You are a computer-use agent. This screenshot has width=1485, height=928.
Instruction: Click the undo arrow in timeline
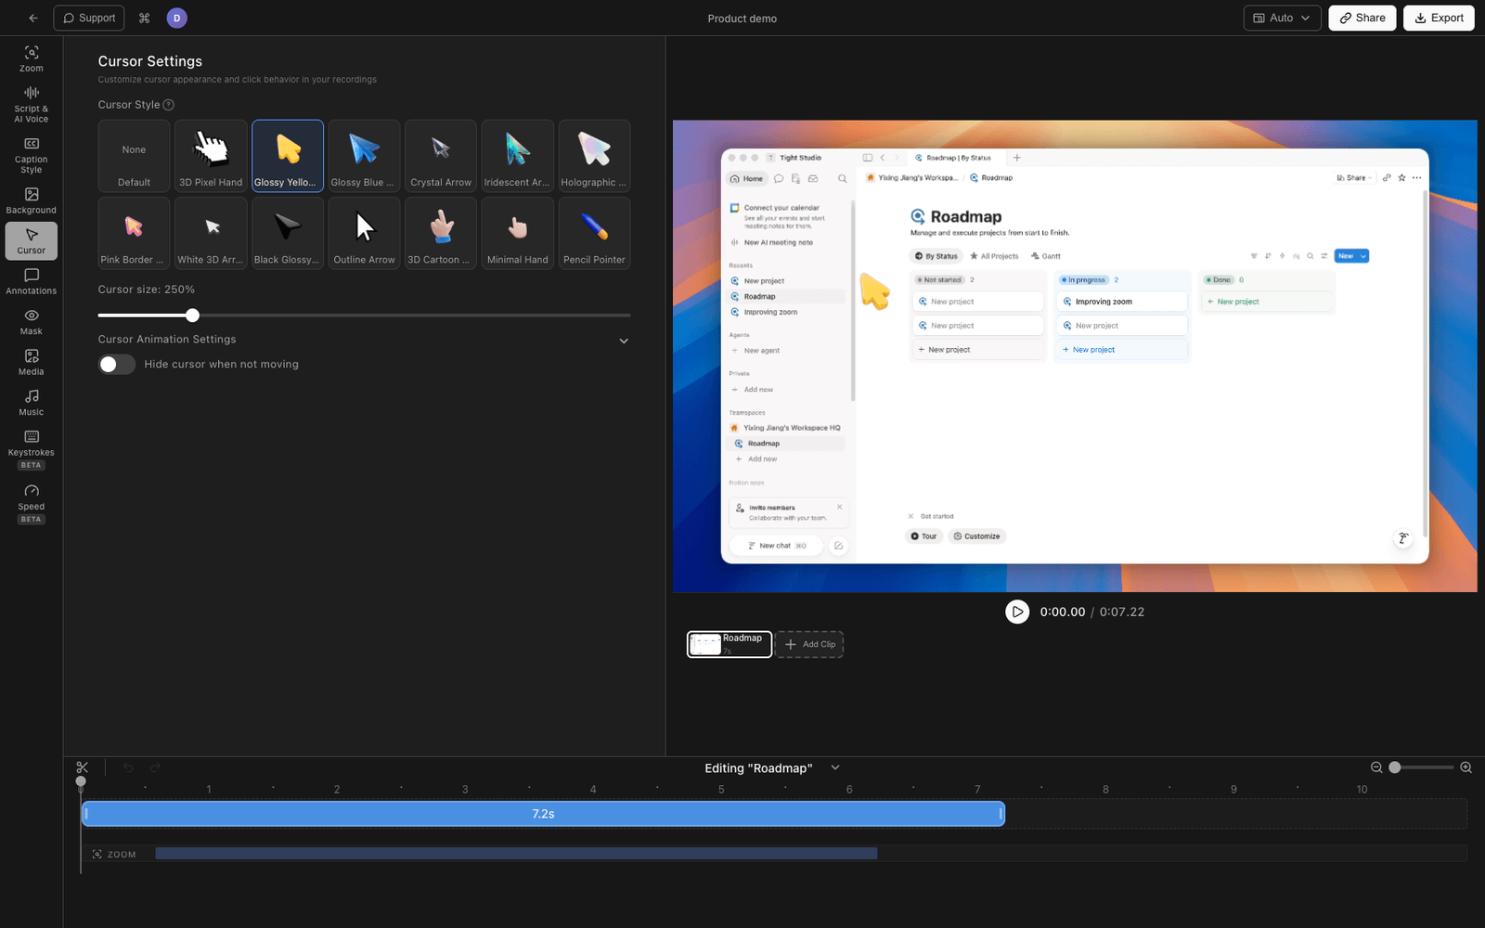tap(128, 767)
